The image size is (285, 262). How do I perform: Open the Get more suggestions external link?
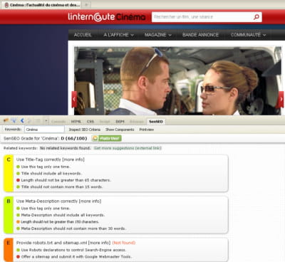click(x=128, y=148)
